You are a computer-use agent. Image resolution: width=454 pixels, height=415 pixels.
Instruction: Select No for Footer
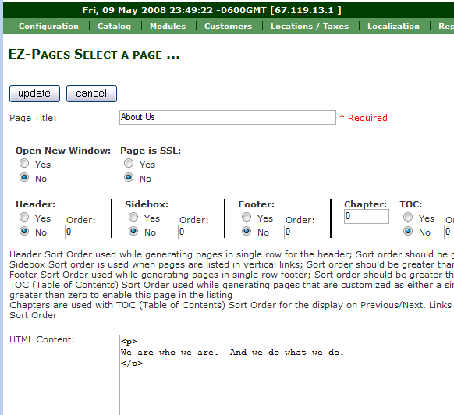[x=247, y=231]
